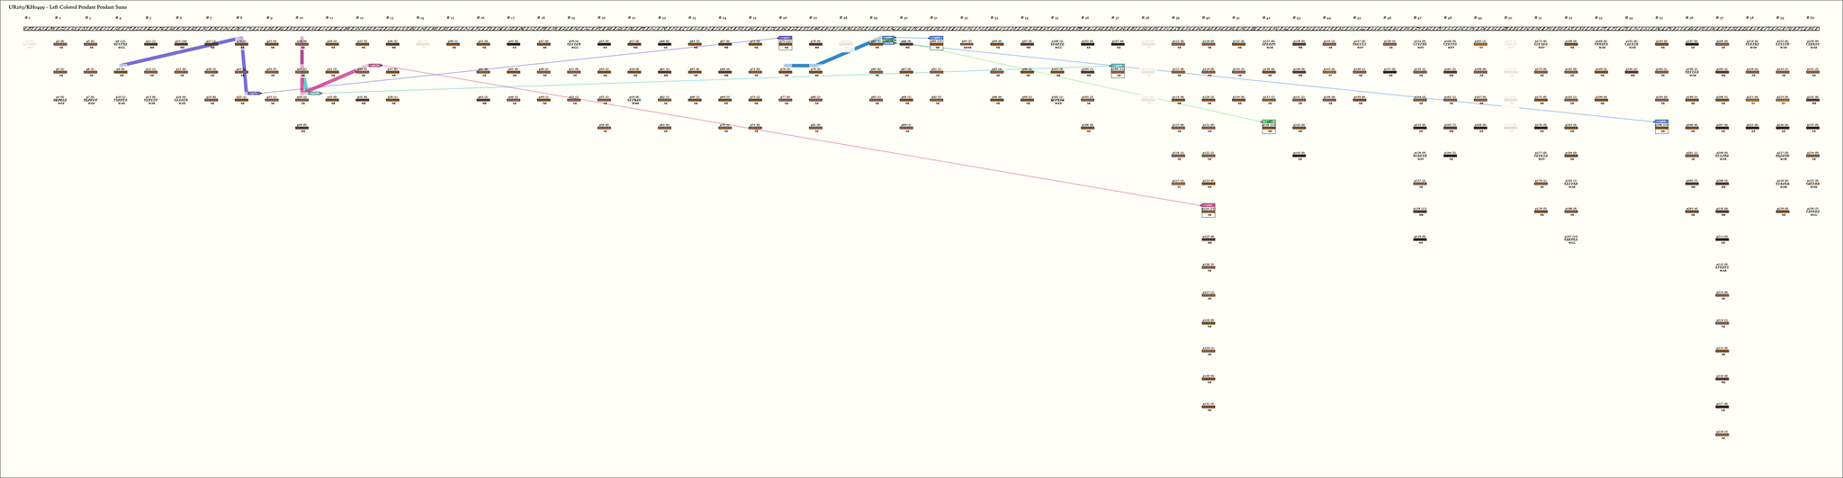Select the blue boxed pendant in cluster #31
This screenshot has height=478, width=1843.
pos(936,43)
